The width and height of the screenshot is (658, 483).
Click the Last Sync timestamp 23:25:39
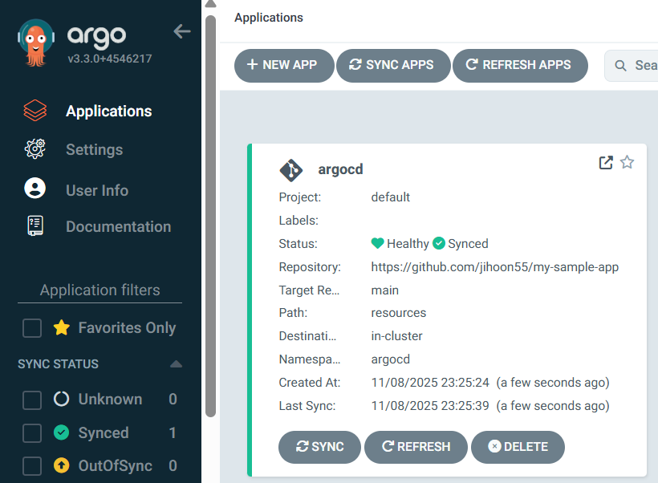coord(430,406)
